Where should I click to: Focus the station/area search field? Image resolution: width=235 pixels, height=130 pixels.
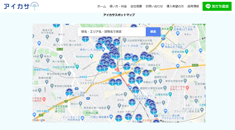pyautogui.click(x=112, y=32)
